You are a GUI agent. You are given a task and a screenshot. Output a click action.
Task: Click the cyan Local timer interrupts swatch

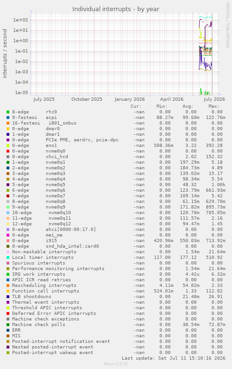[x=8, y=258]
